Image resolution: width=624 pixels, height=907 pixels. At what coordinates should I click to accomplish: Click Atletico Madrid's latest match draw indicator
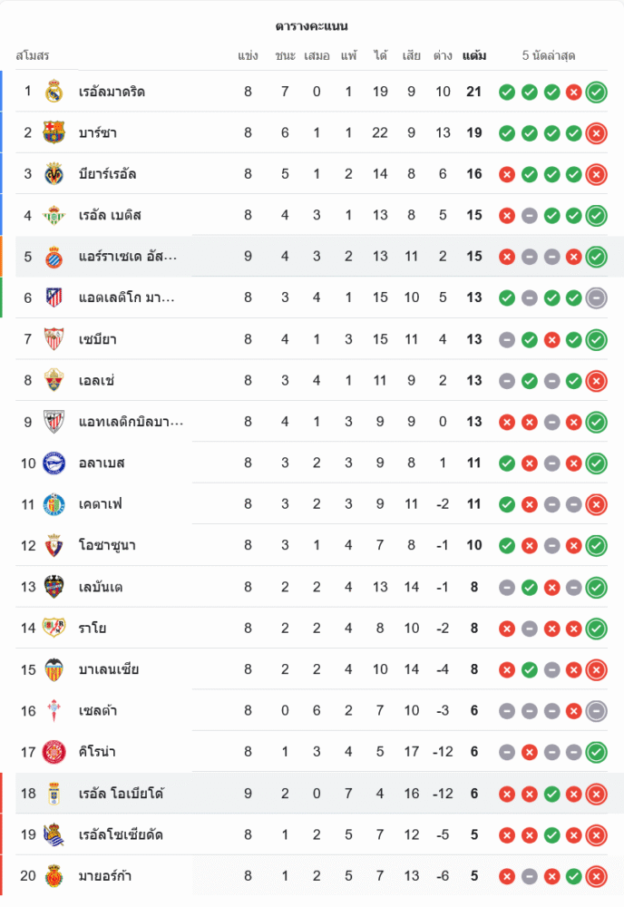(596, 297)
